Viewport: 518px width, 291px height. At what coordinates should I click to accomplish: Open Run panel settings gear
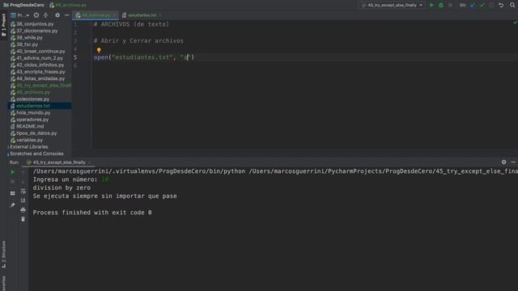coord(503,162)
